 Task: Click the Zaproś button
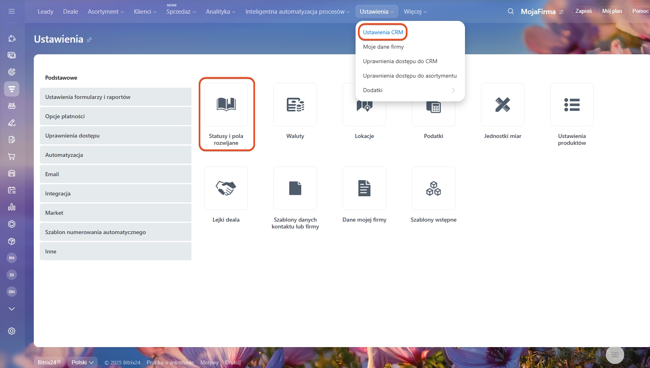(583, 11)
